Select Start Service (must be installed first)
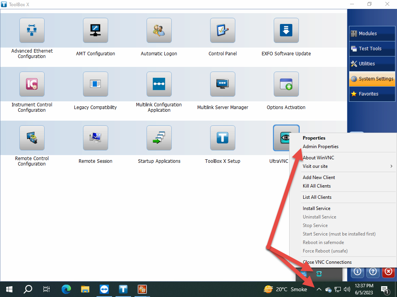Viewport: 397px width, 297px height. [x=343, y=234]
